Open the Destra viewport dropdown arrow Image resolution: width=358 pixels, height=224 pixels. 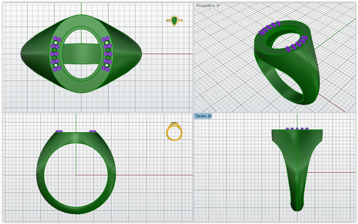[210, 116]
